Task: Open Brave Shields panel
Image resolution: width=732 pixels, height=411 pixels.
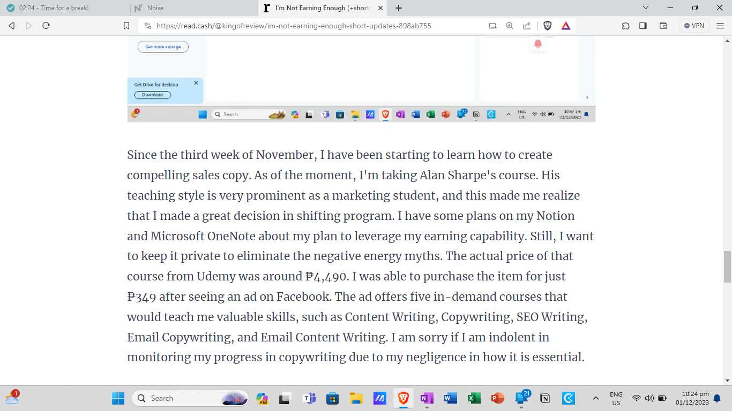Action: pos(548,26)
